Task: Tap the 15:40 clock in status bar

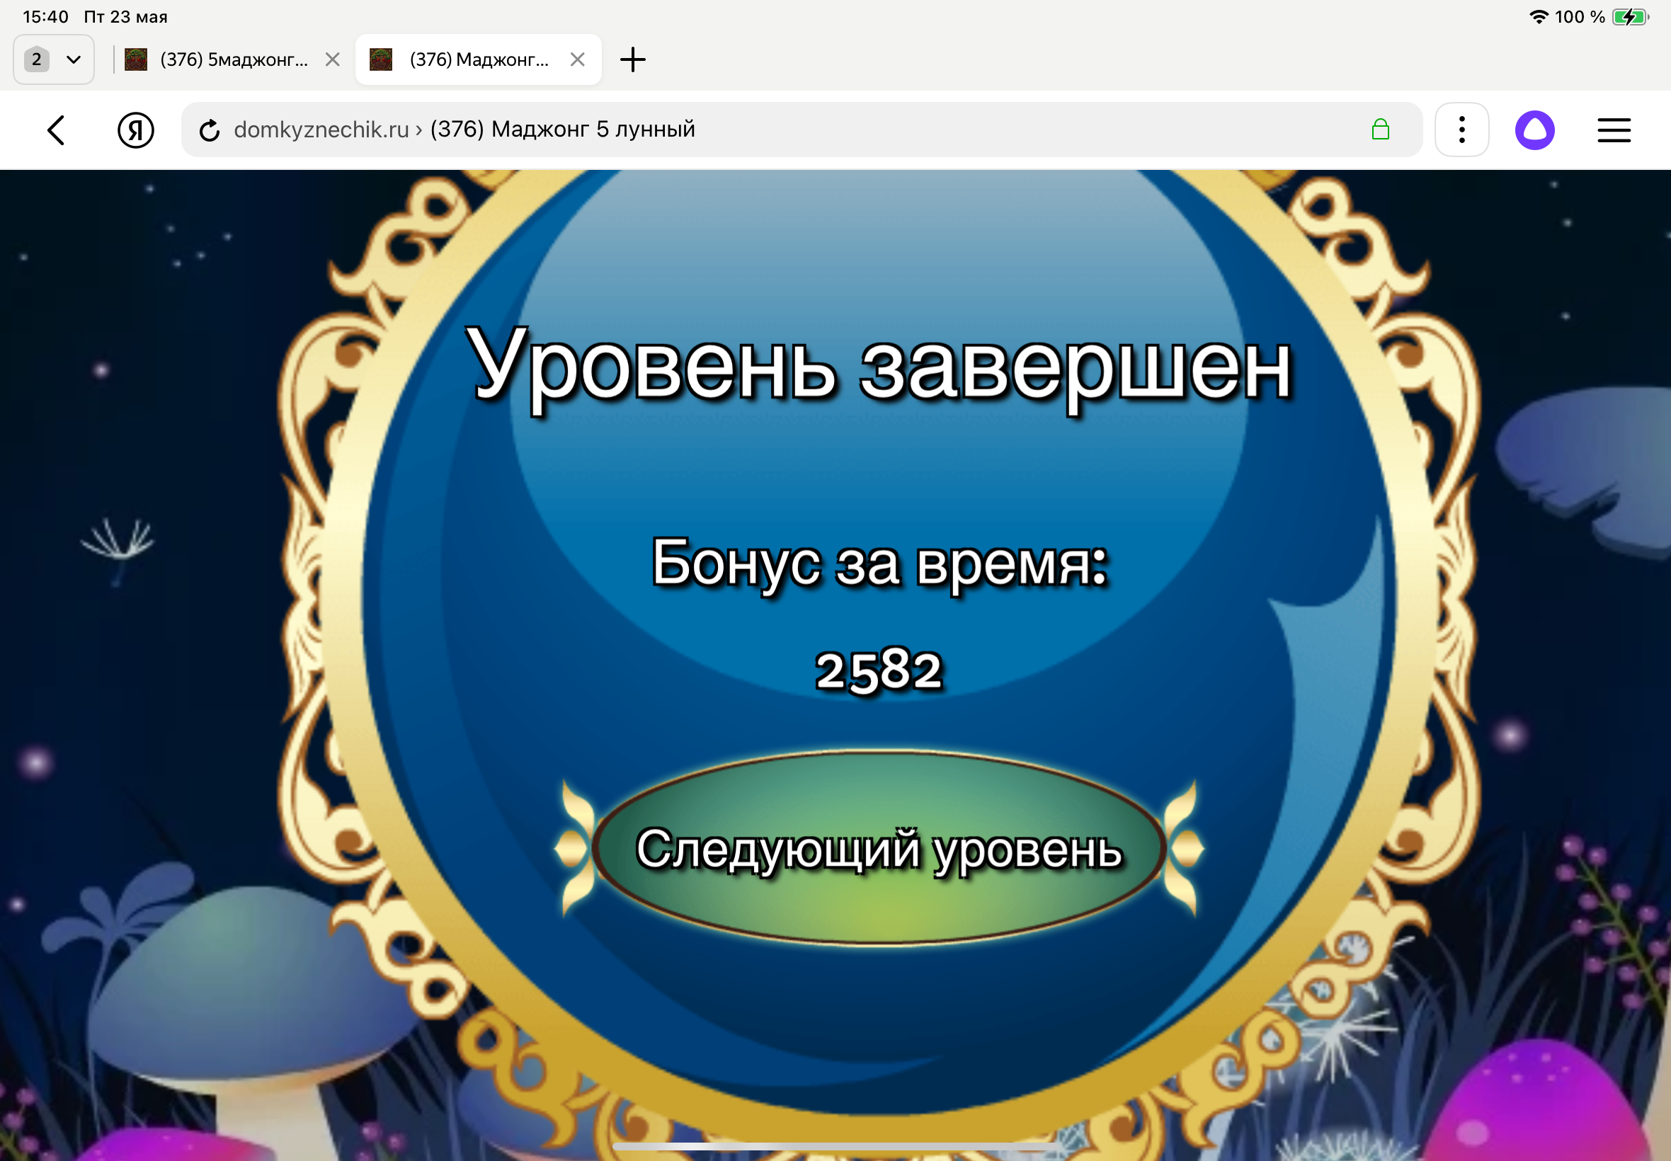Action: 46,17
